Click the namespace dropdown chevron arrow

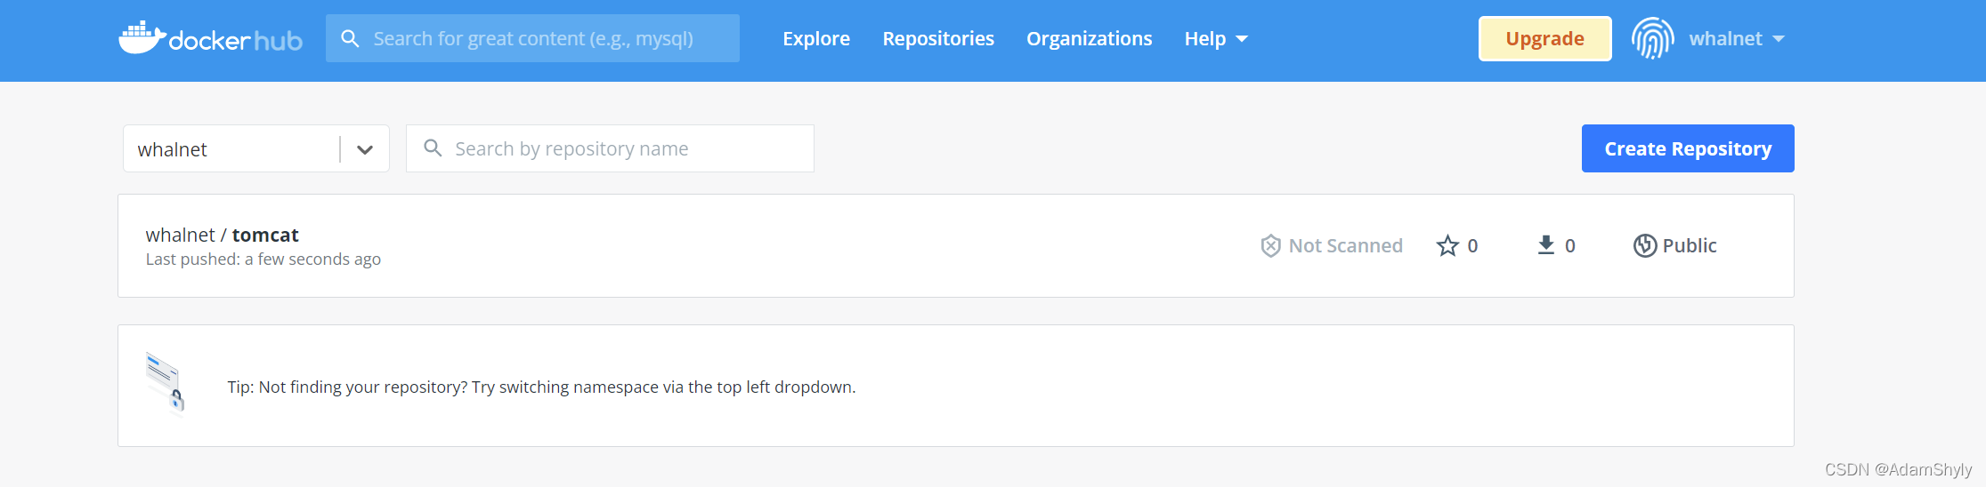click(x=365, y=149)
